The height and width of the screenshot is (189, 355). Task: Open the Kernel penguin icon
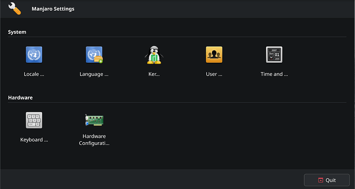tap(154, 55)
